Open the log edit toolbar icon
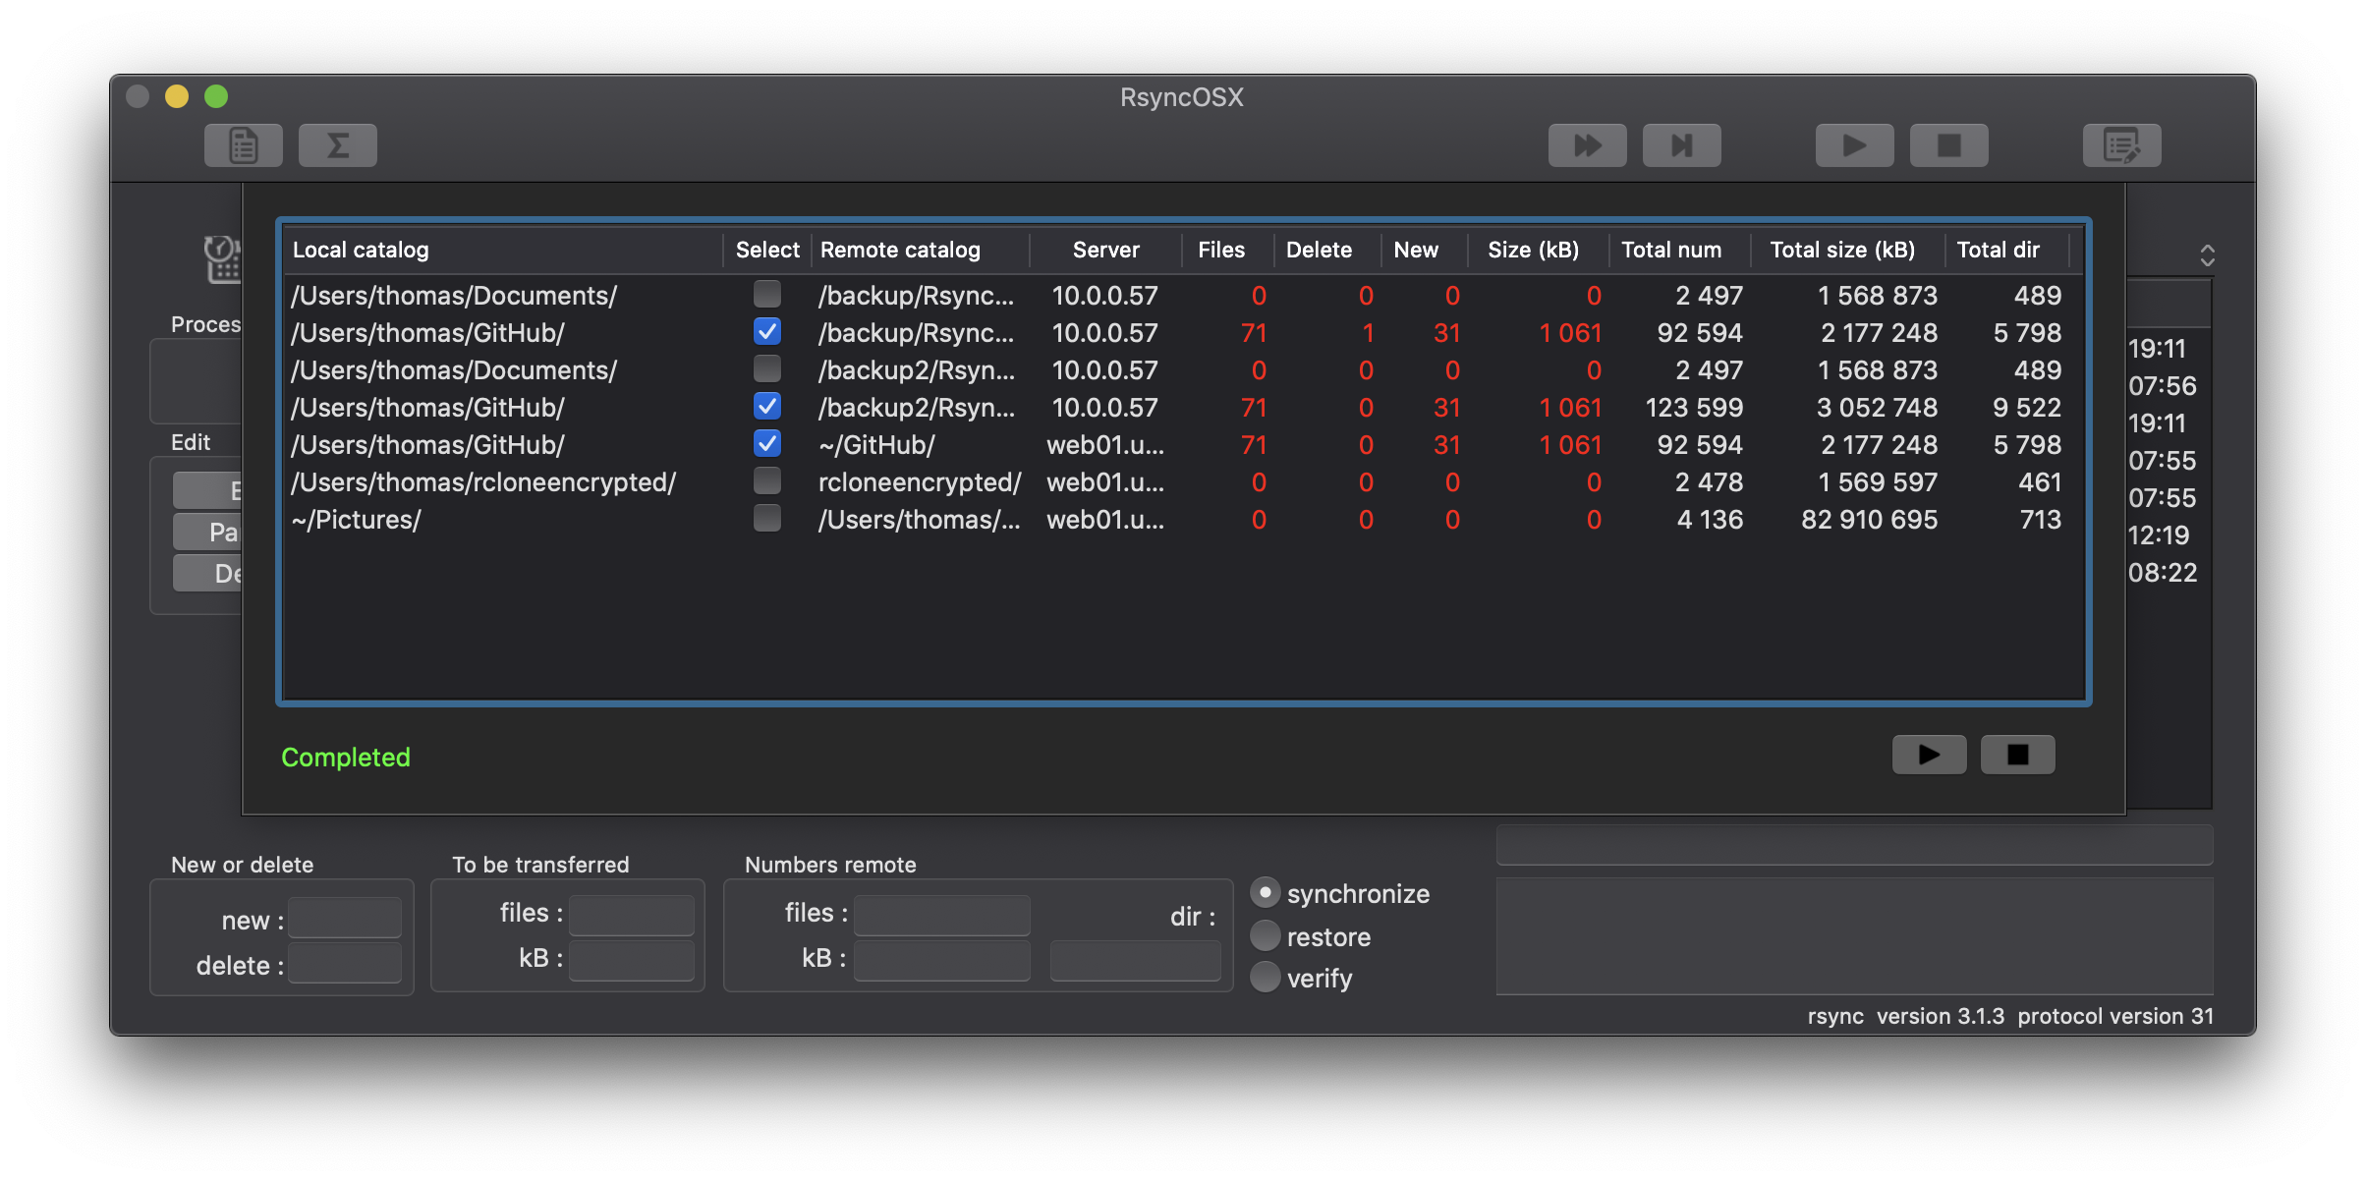The width and height of the screenshot is (2366, 1181). pos(2121,145)
